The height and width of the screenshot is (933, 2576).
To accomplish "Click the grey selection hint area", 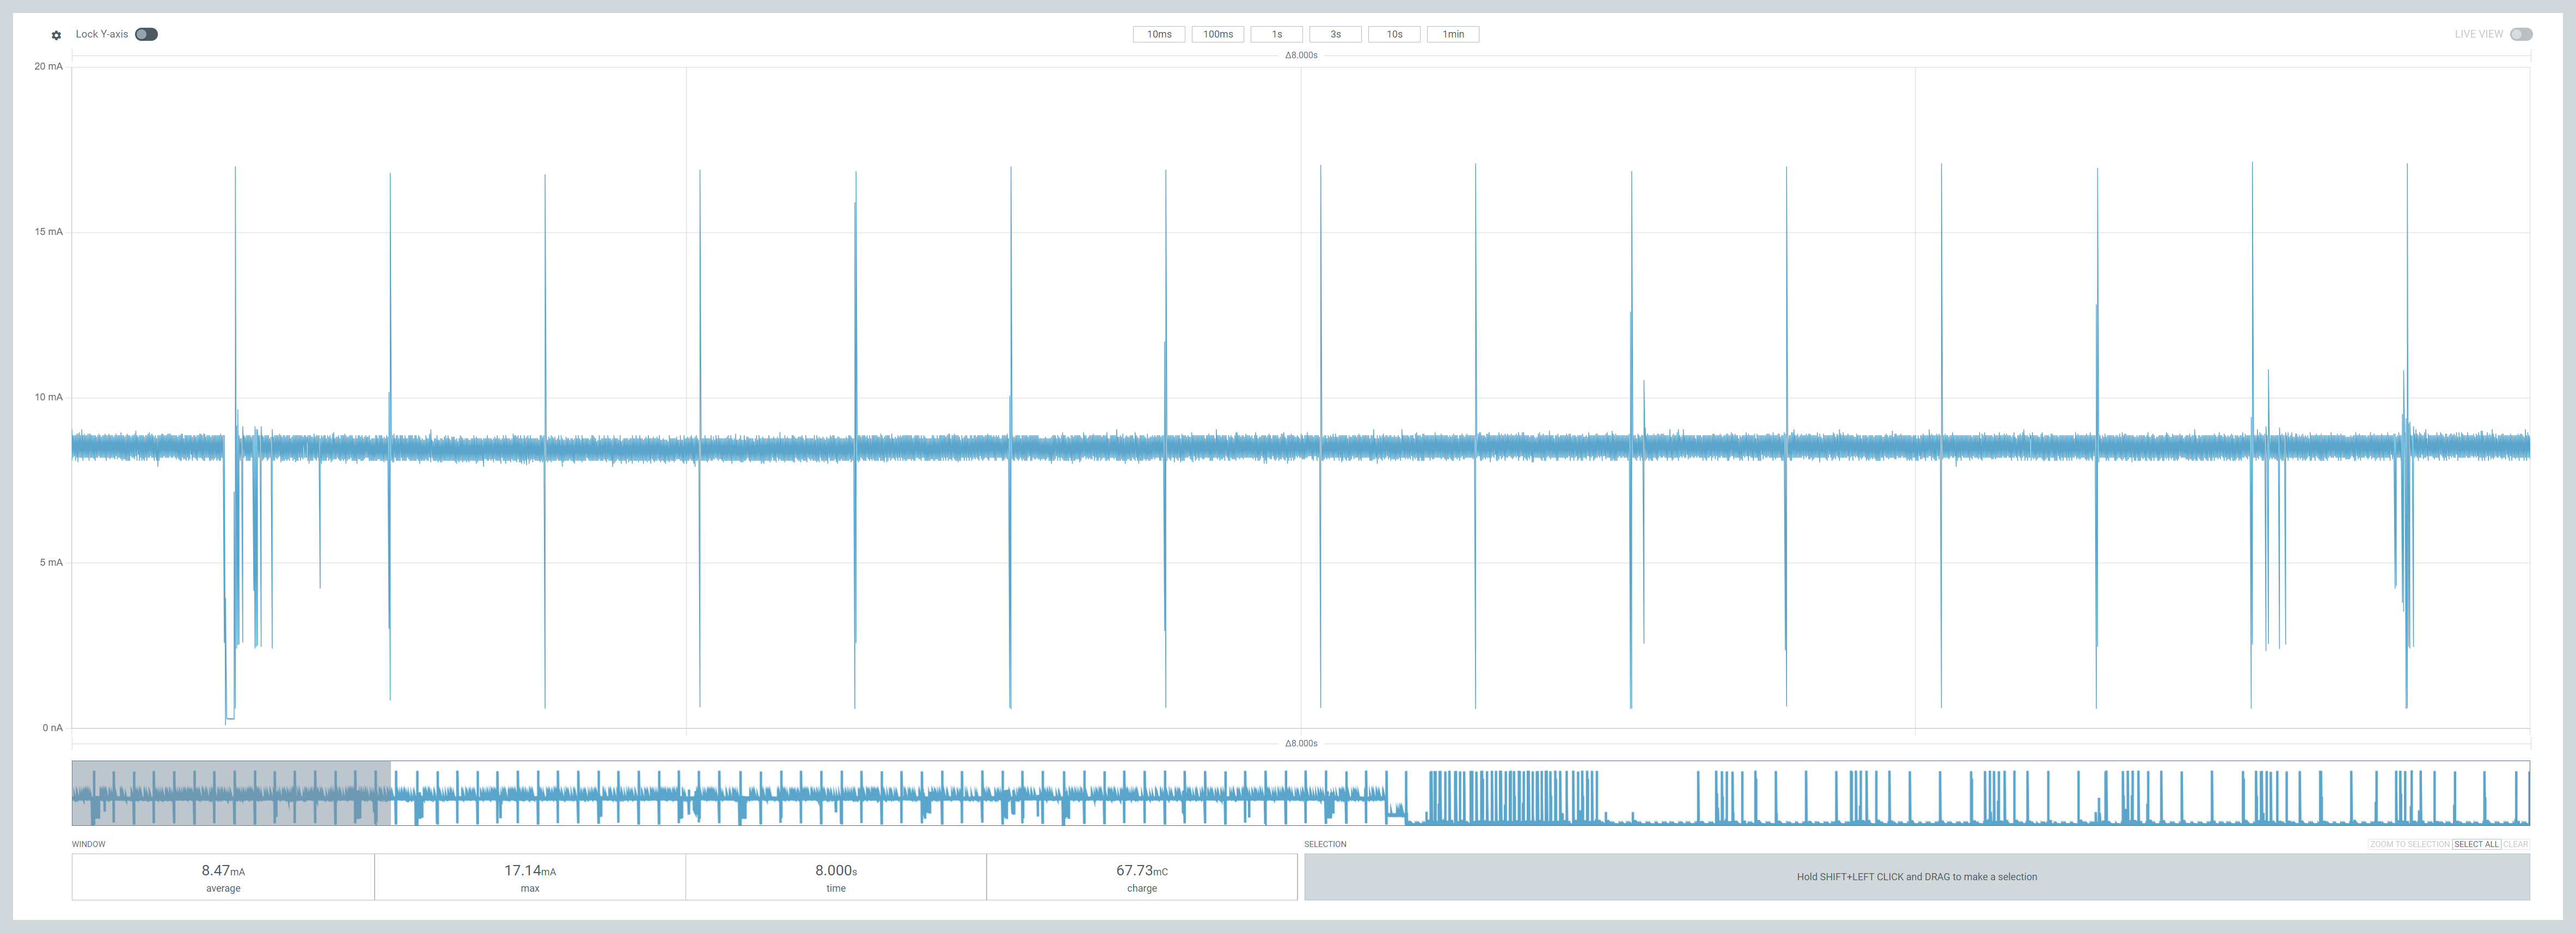I will (x=1916, y=876).
